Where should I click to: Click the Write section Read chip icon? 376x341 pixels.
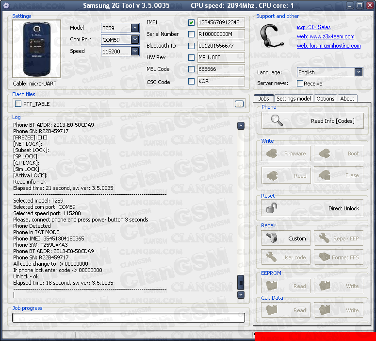[272, 175]
